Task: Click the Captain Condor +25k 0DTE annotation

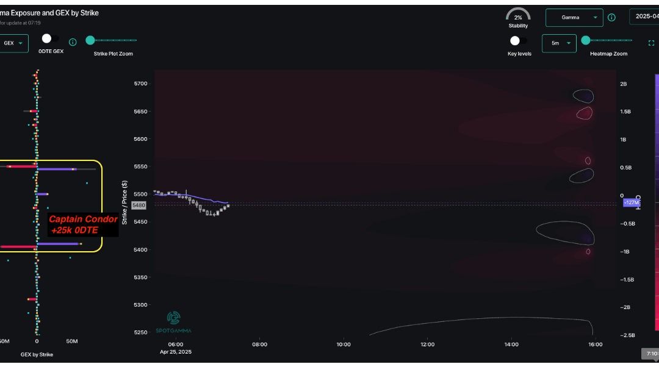Action: 84,224
